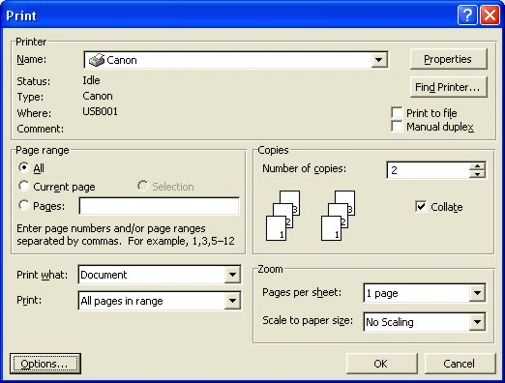Screen dimensions: 505x383
Task: Increase number of copies with up arrow
Action: 477,166
